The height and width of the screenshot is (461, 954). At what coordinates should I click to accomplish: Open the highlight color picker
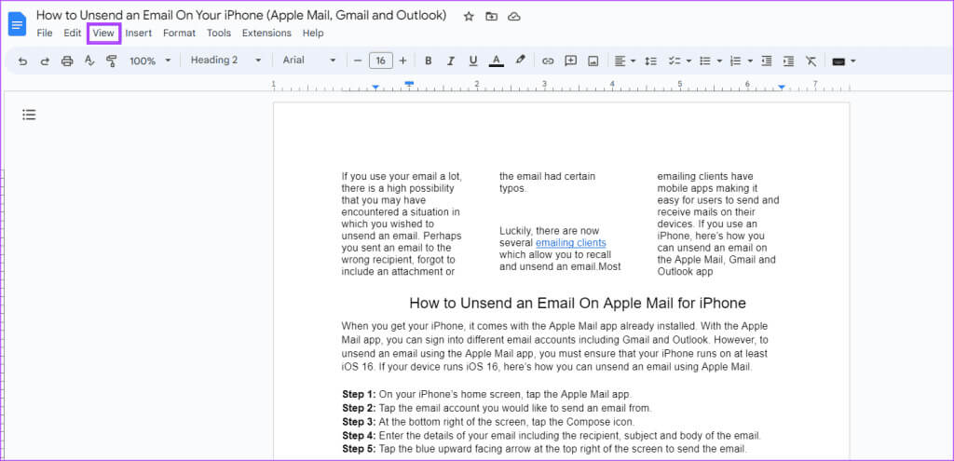click(520, 61)
